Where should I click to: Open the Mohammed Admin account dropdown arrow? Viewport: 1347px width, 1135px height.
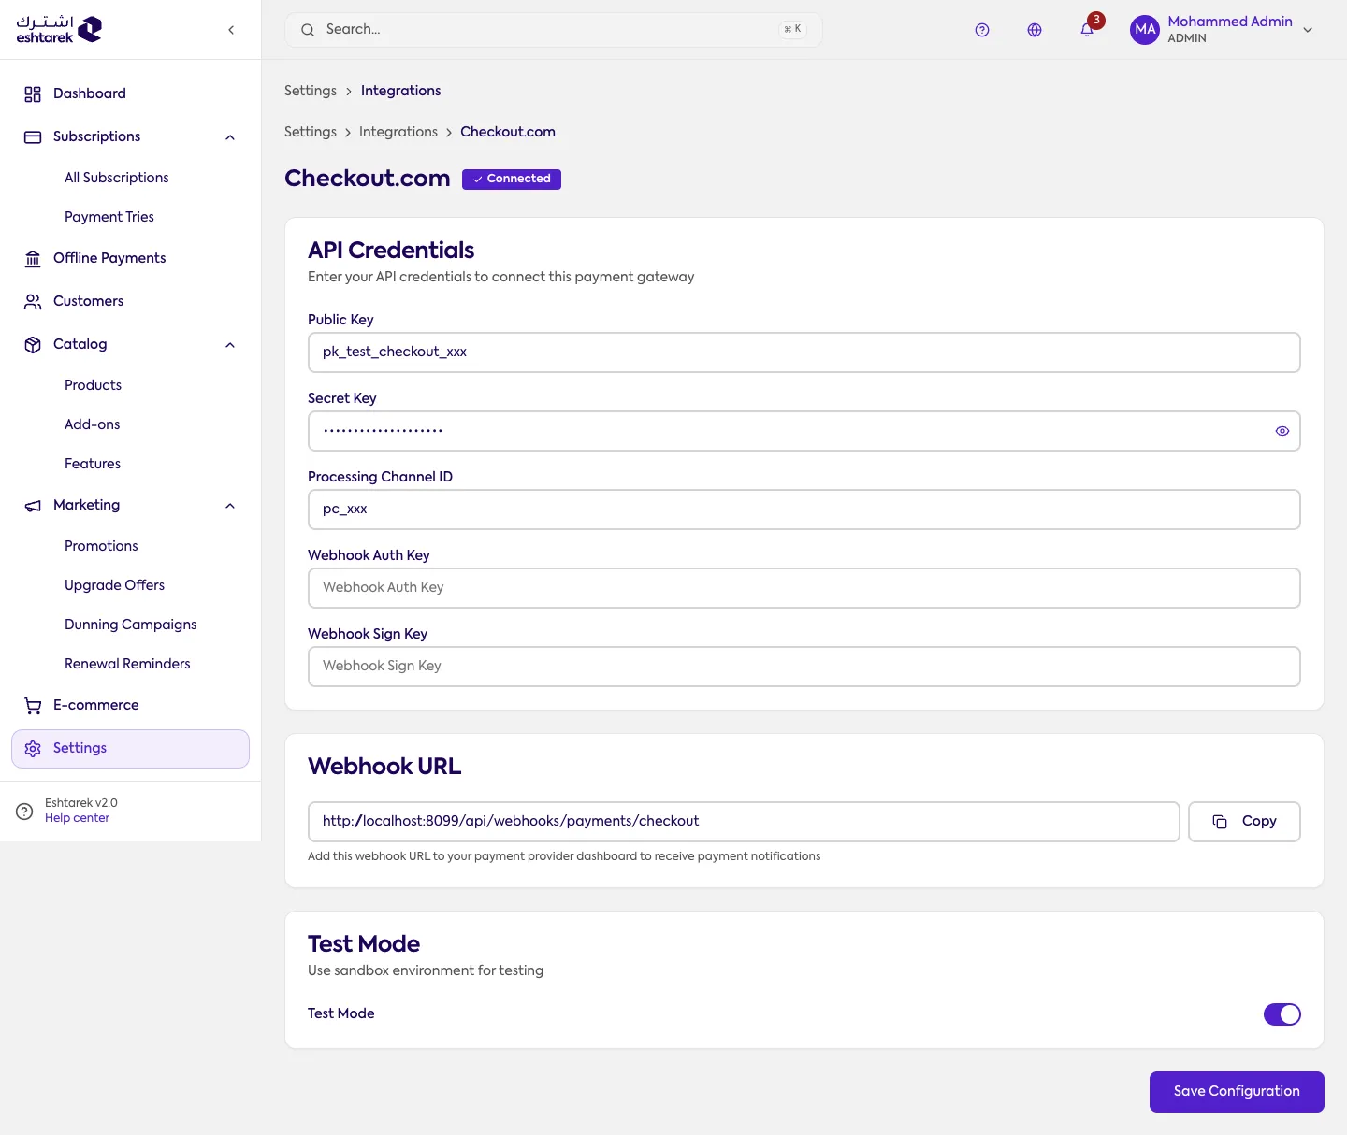pyautogui.click(x=1308, y=30)
